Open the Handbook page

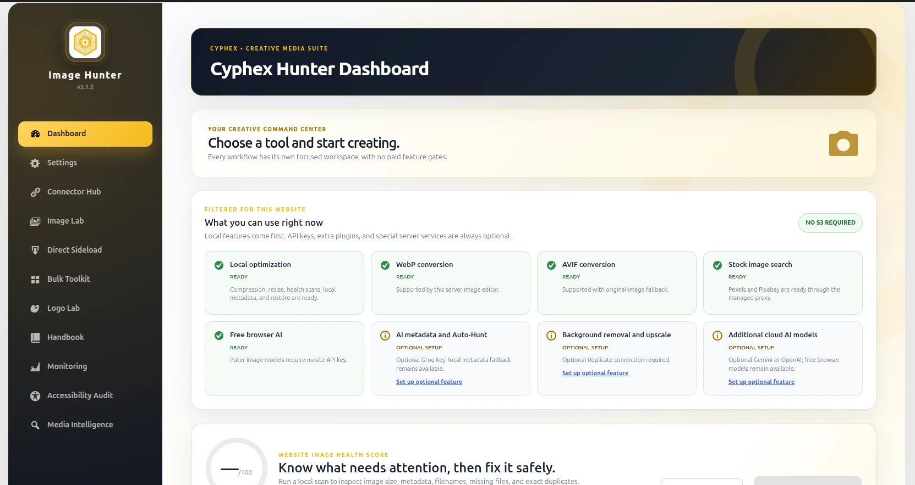coord(85,338)
